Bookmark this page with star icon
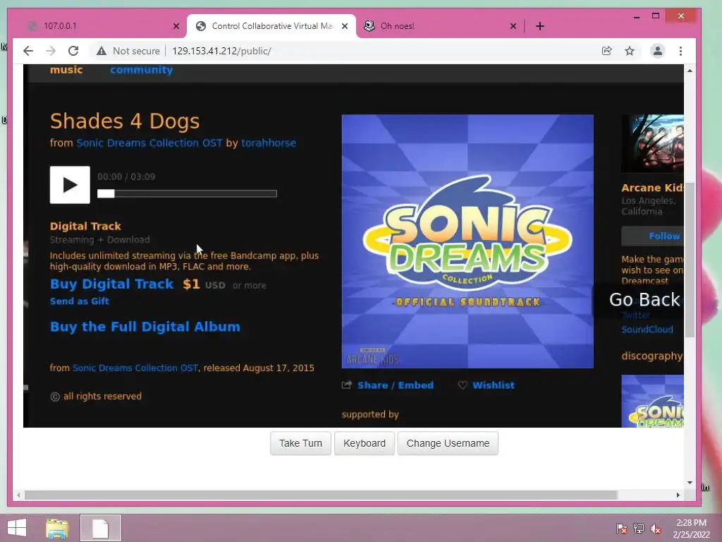Viewport: 722px width, 542px height. click(630, 51)
